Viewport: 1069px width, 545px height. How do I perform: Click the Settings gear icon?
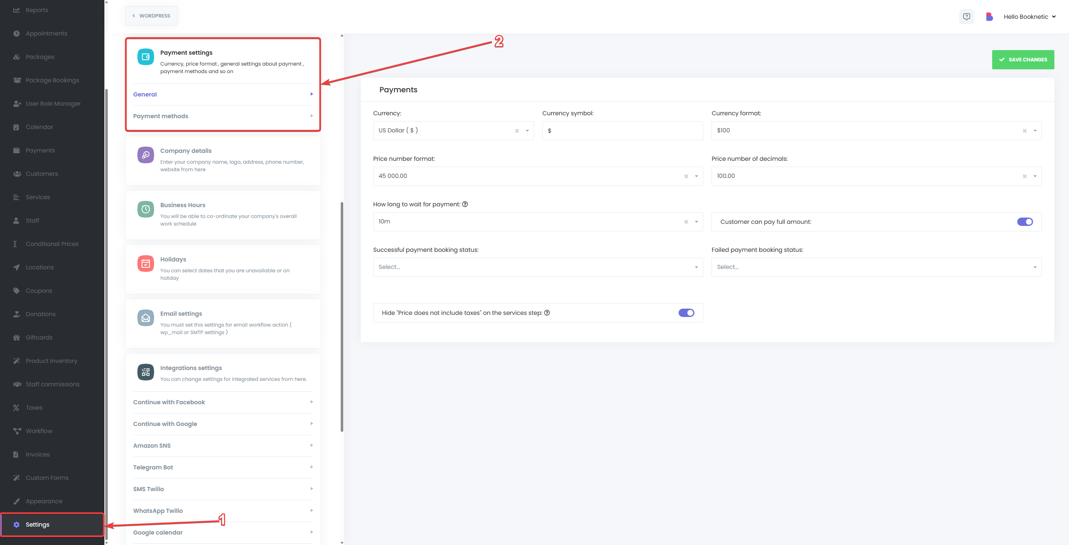[16, 525]
